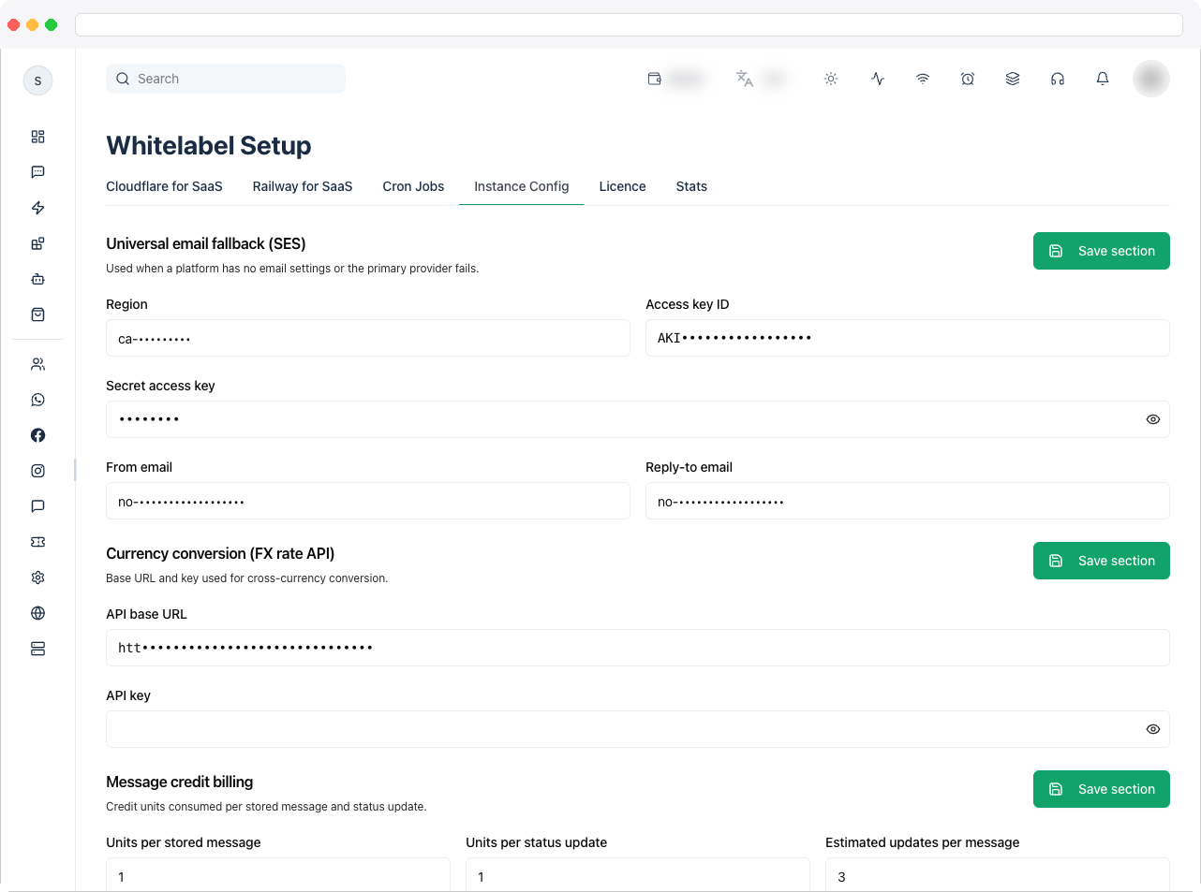Open the bot icon in sidebar
The height and width of the screenshot is (892, 1201).
click(37, 279)
